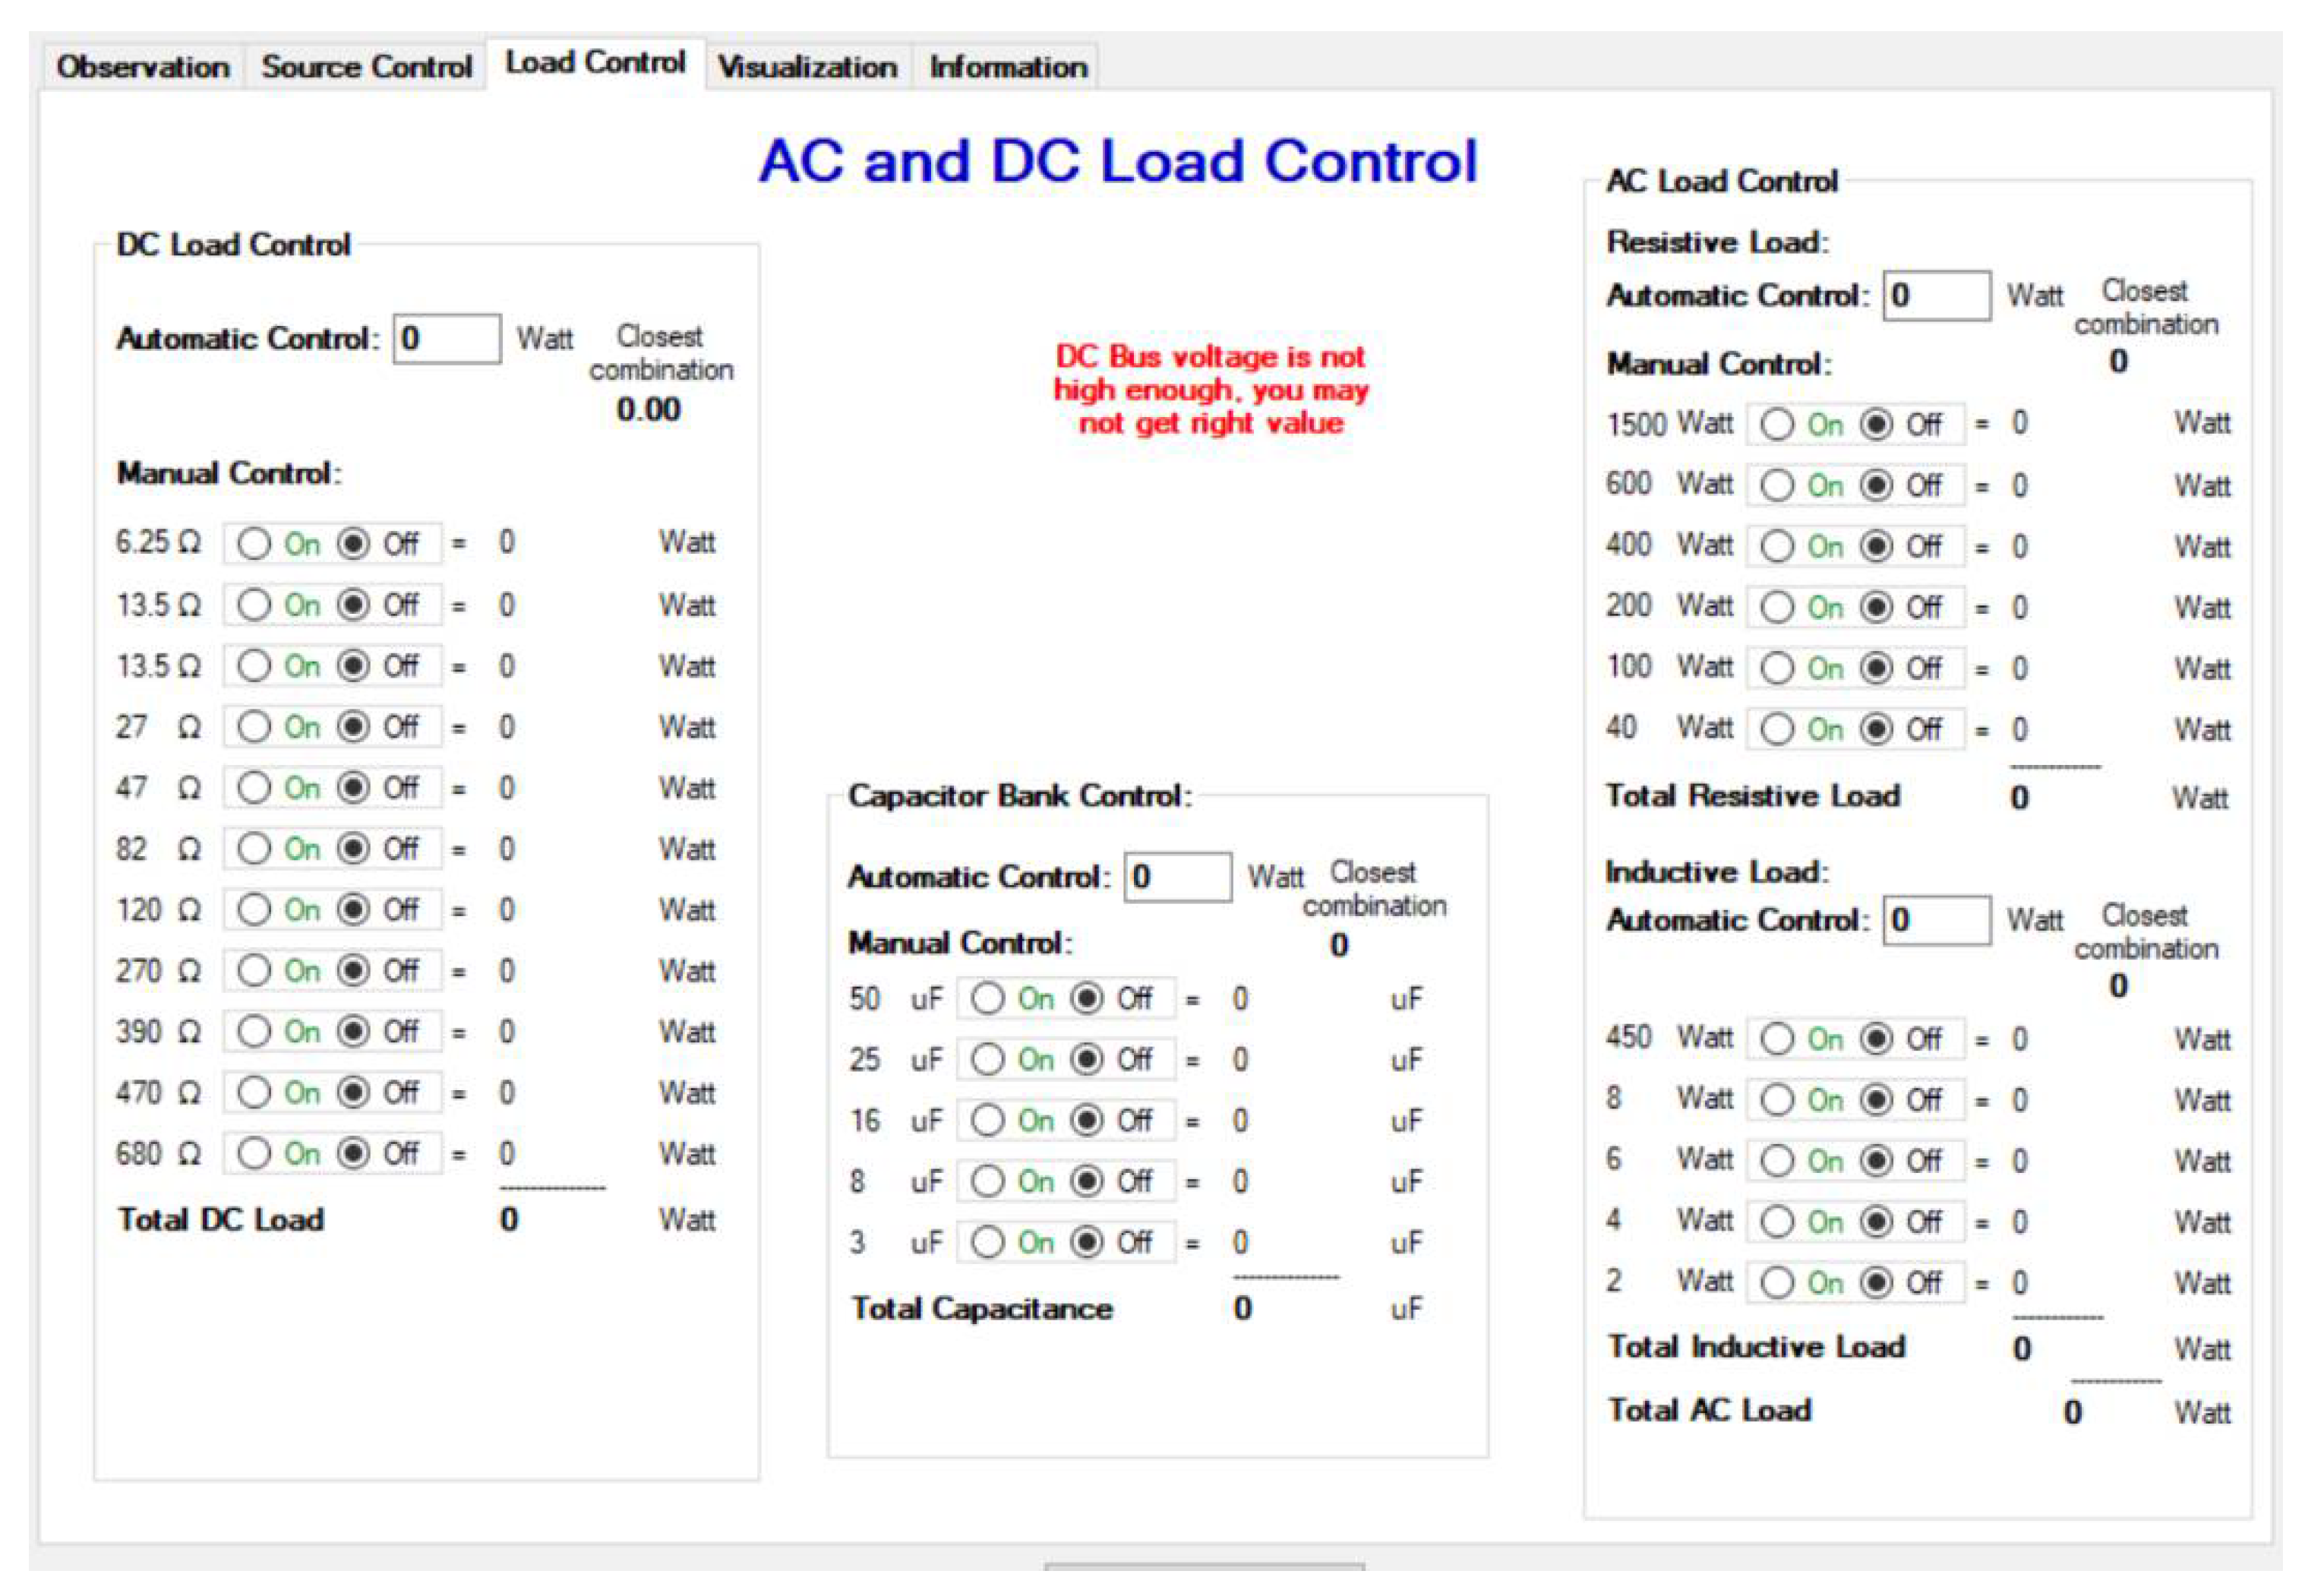Turn On the 6.25 Ω DC load
2324x1593 pixels.
tap(255, 544)
